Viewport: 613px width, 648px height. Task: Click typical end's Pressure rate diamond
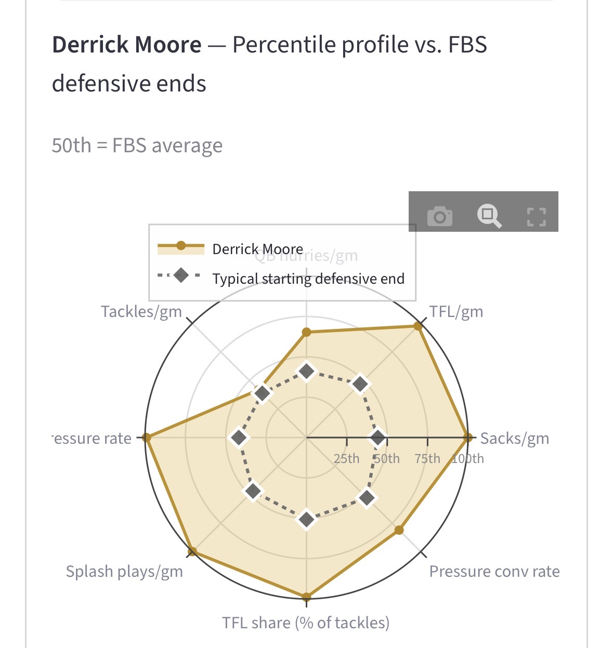[x=239, y=438]
